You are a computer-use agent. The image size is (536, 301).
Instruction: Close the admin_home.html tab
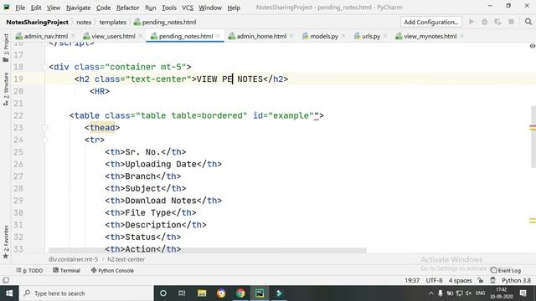click(x=291, y=36)
